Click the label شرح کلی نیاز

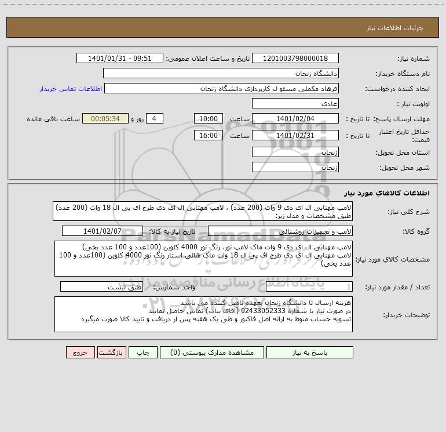click(x=409, y=212)
